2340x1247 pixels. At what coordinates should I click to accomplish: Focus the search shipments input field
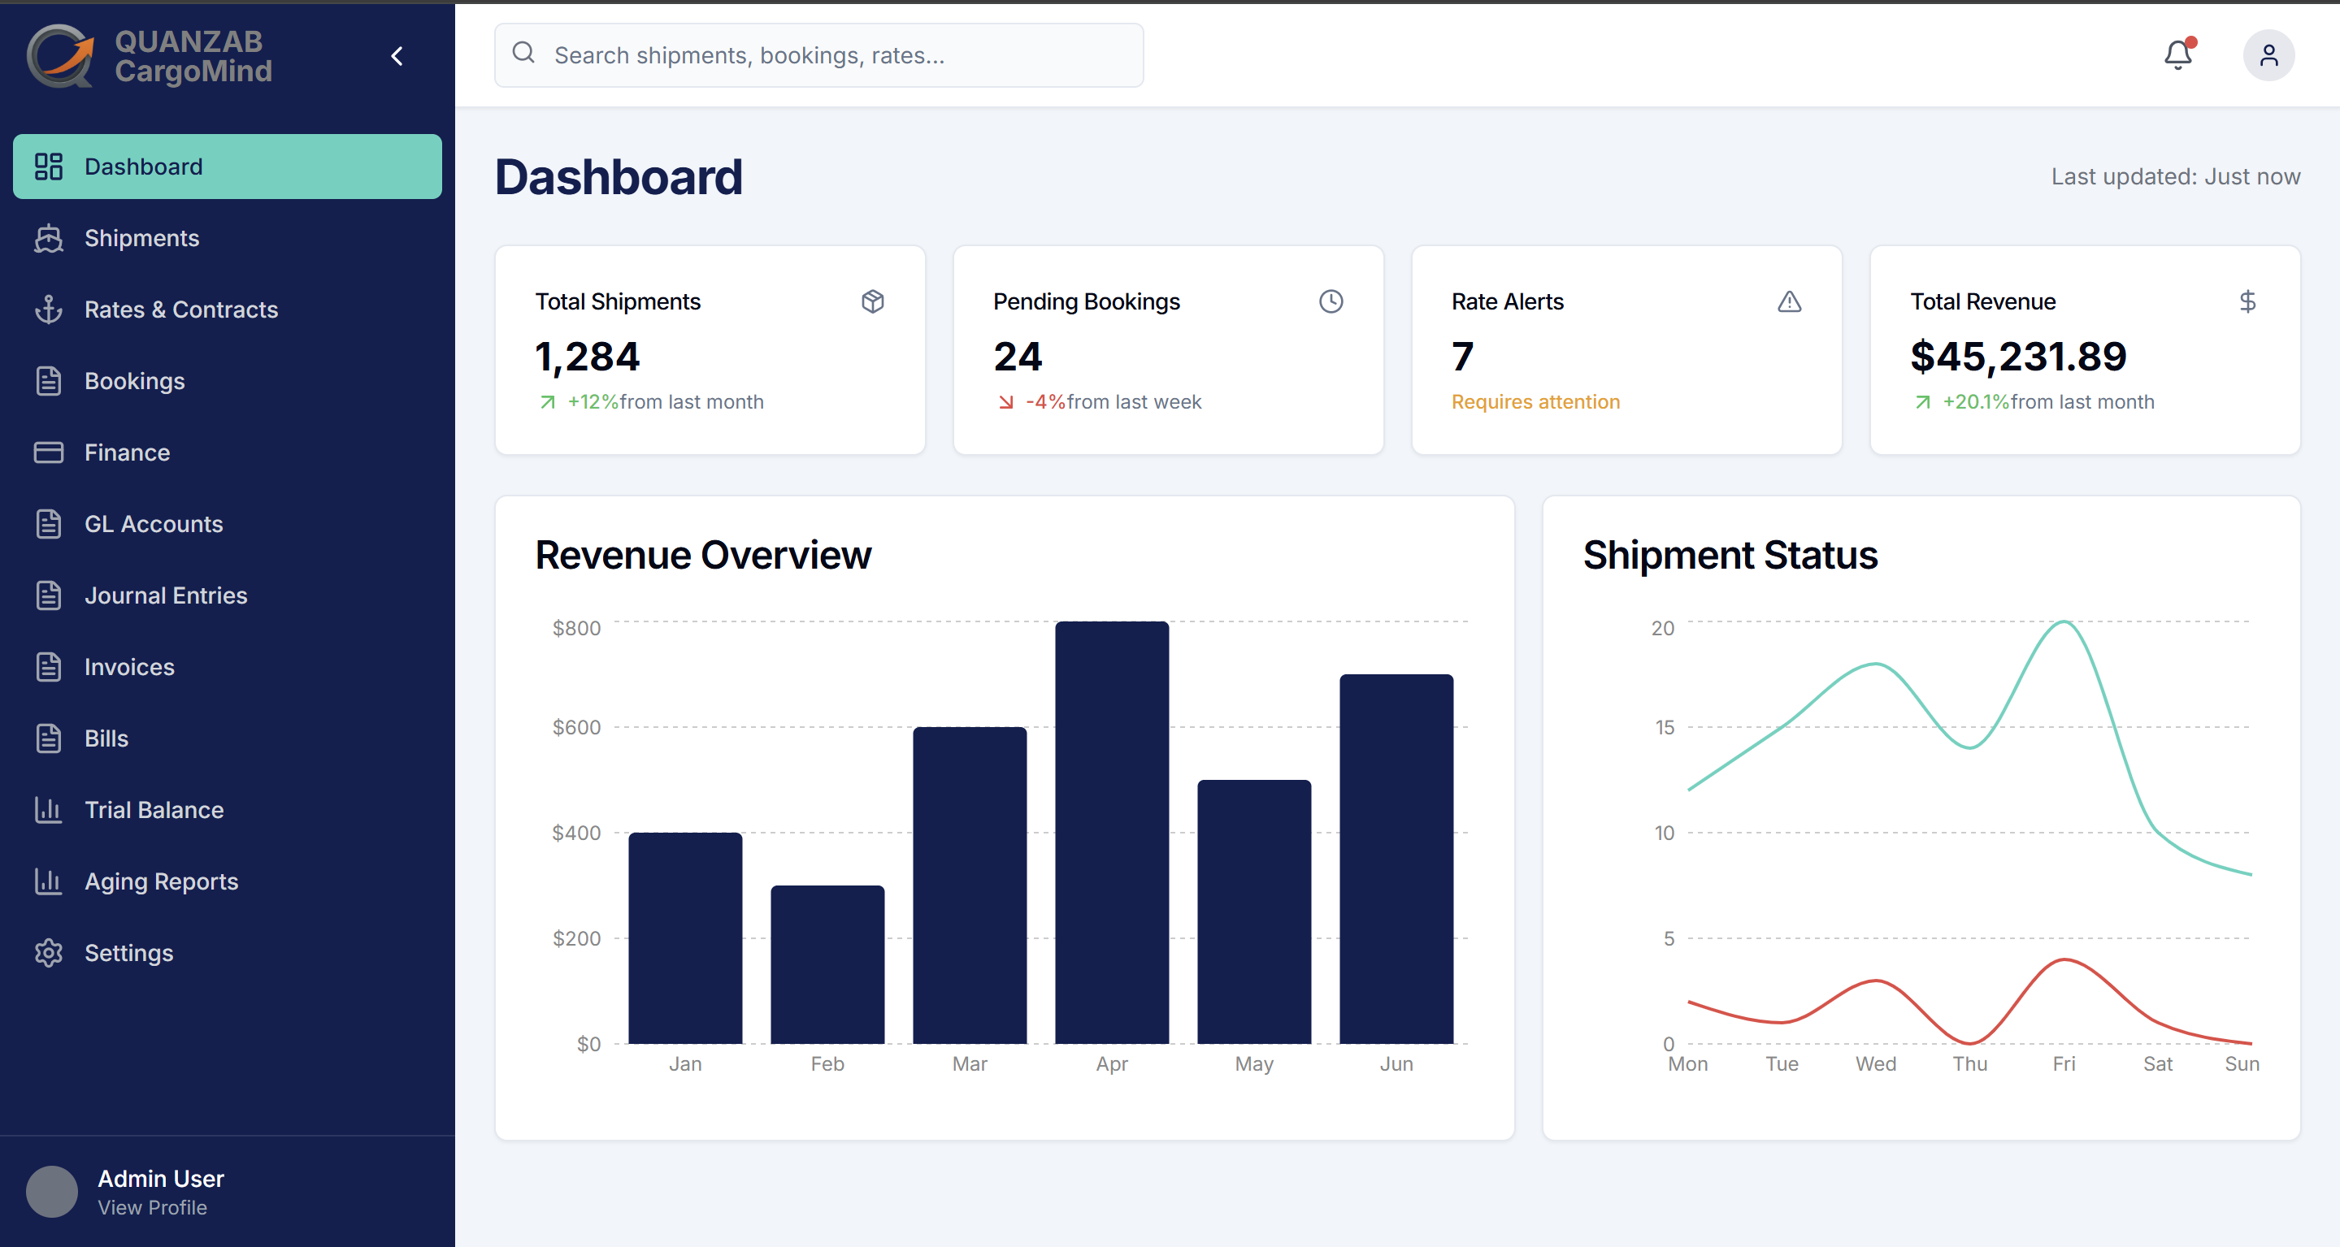click(x=818, y=55)
